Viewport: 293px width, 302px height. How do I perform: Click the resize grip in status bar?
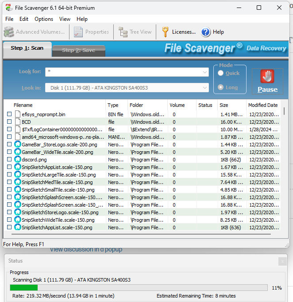click(287, 245)
